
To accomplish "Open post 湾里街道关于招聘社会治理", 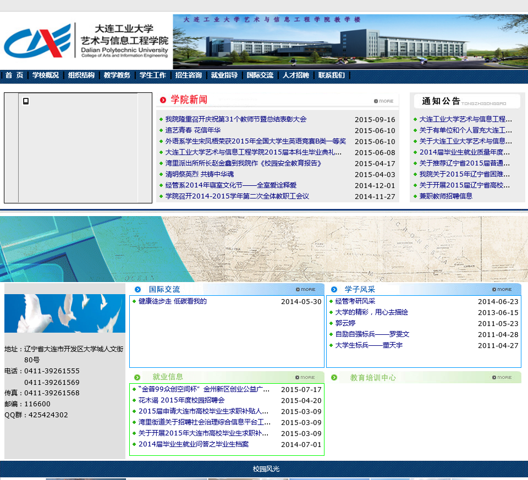I will point(205,422).
